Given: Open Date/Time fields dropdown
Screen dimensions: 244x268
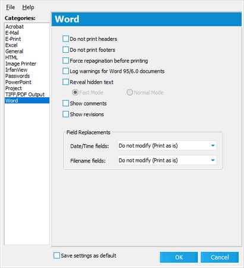Looking at the screenshot, I should [x=167, y=146].
